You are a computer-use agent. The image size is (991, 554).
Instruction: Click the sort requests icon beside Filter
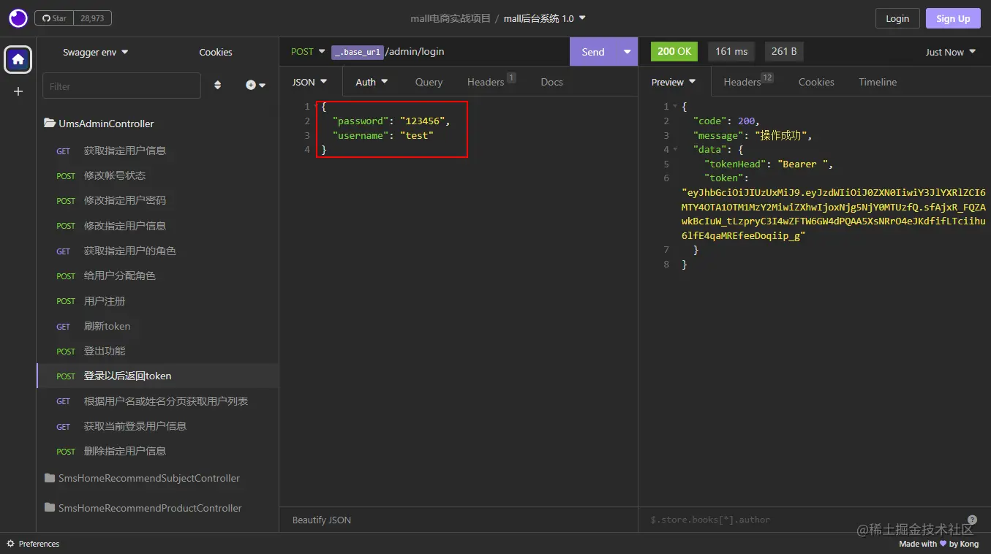pyautogui.click(x=217, y=86)
